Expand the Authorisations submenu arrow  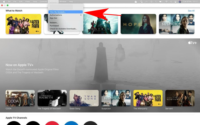pos(81,15)
